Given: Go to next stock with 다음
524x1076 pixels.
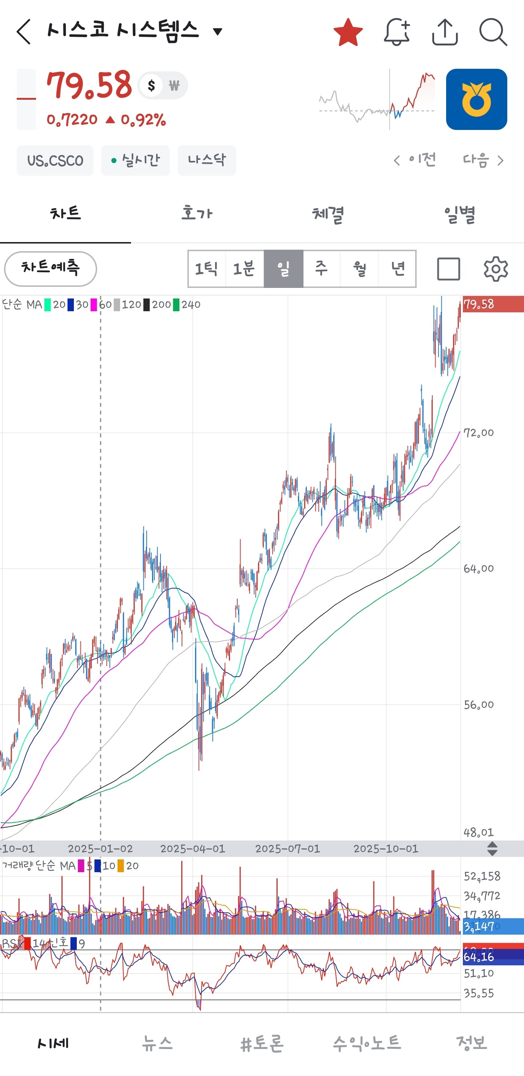Looking at the screenshot, I should click(483, 160).
